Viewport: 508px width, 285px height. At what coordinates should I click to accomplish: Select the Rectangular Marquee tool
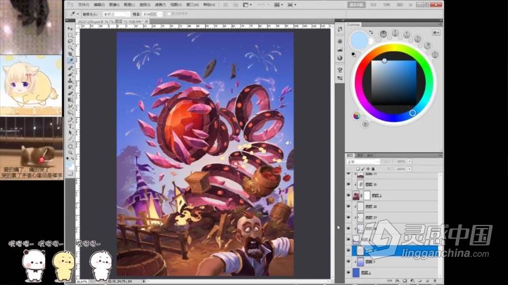pyautogui.click(x=70, y=35)
